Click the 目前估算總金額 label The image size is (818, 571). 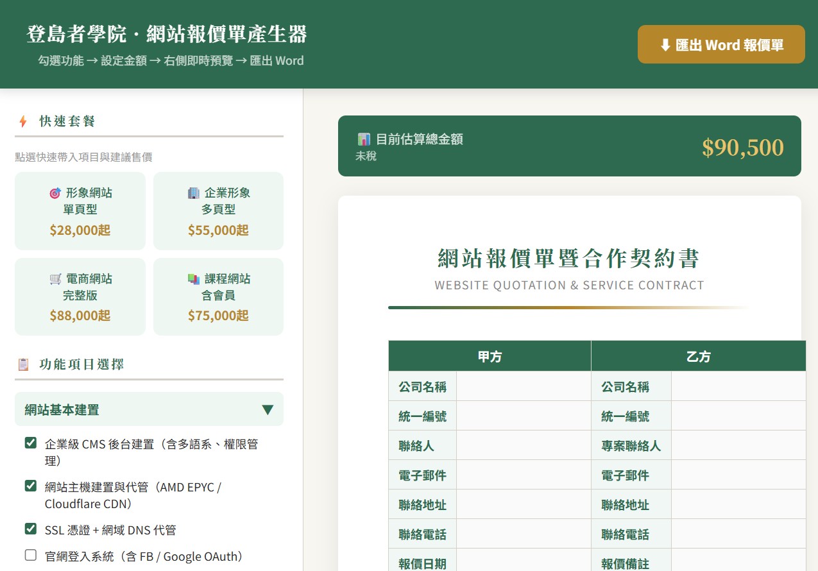[419, 139]
